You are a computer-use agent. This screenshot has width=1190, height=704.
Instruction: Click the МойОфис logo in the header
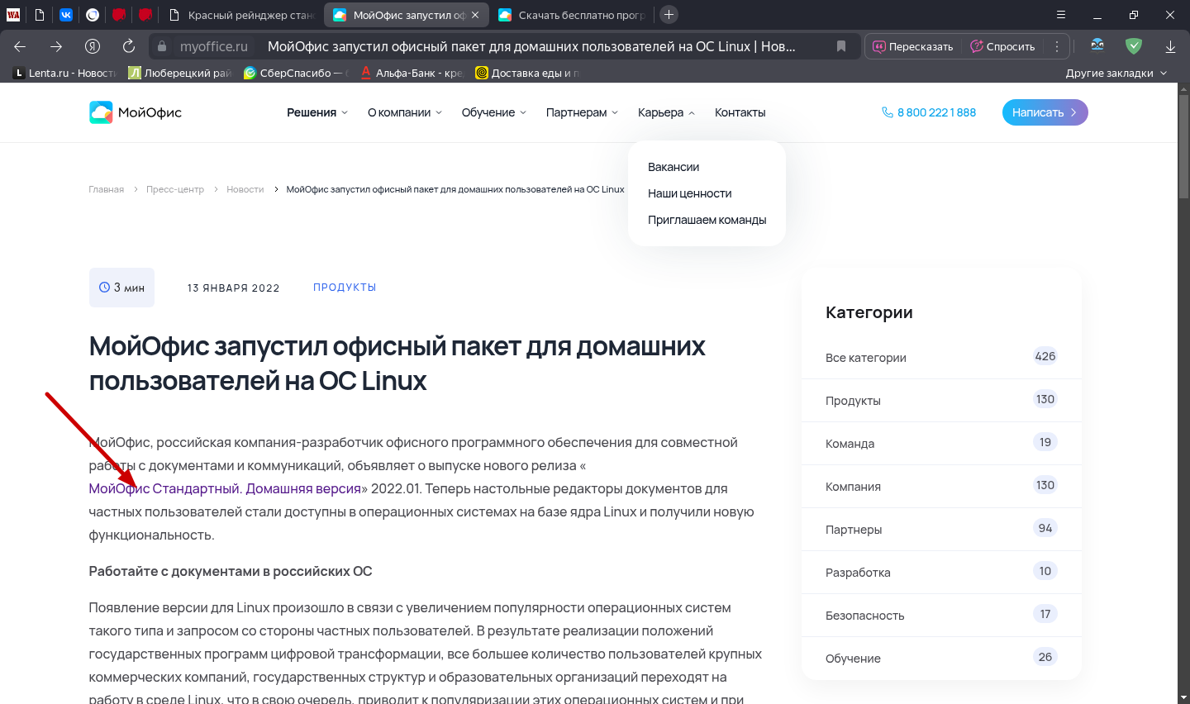136,112
